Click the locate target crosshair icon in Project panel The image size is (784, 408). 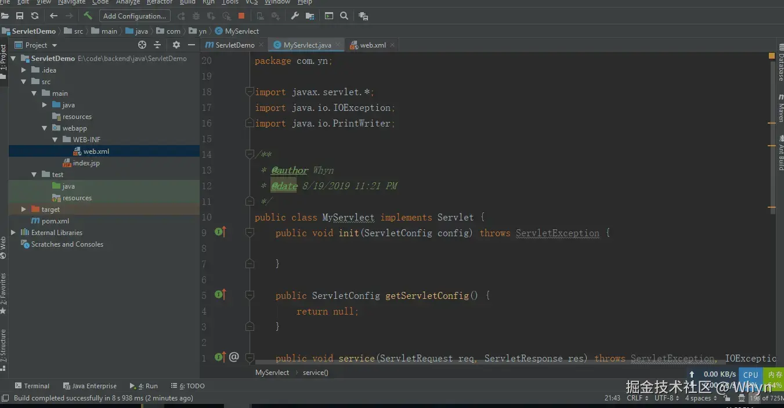(142, 45)
